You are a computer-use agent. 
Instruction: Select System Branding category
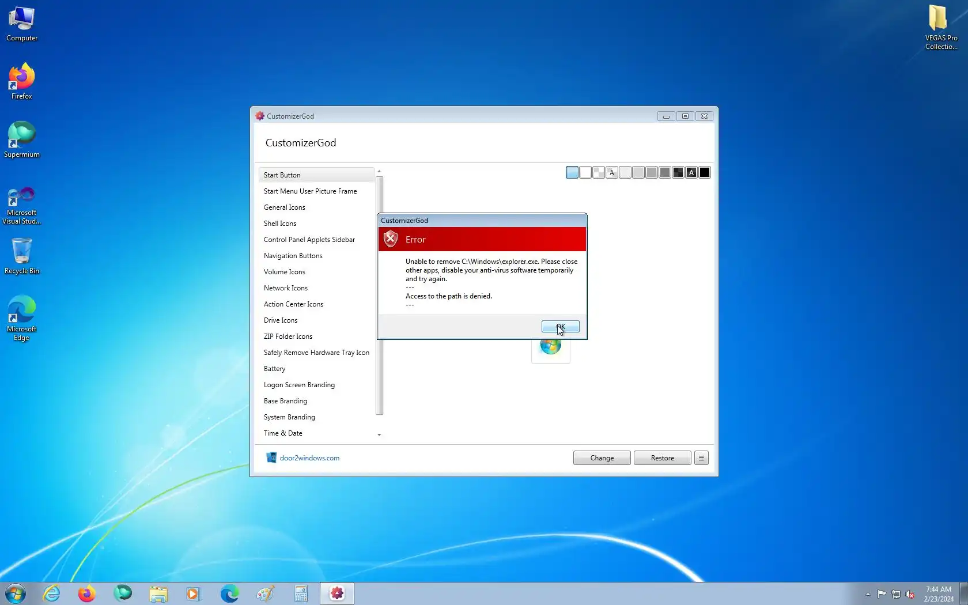(x=316, y=417)
